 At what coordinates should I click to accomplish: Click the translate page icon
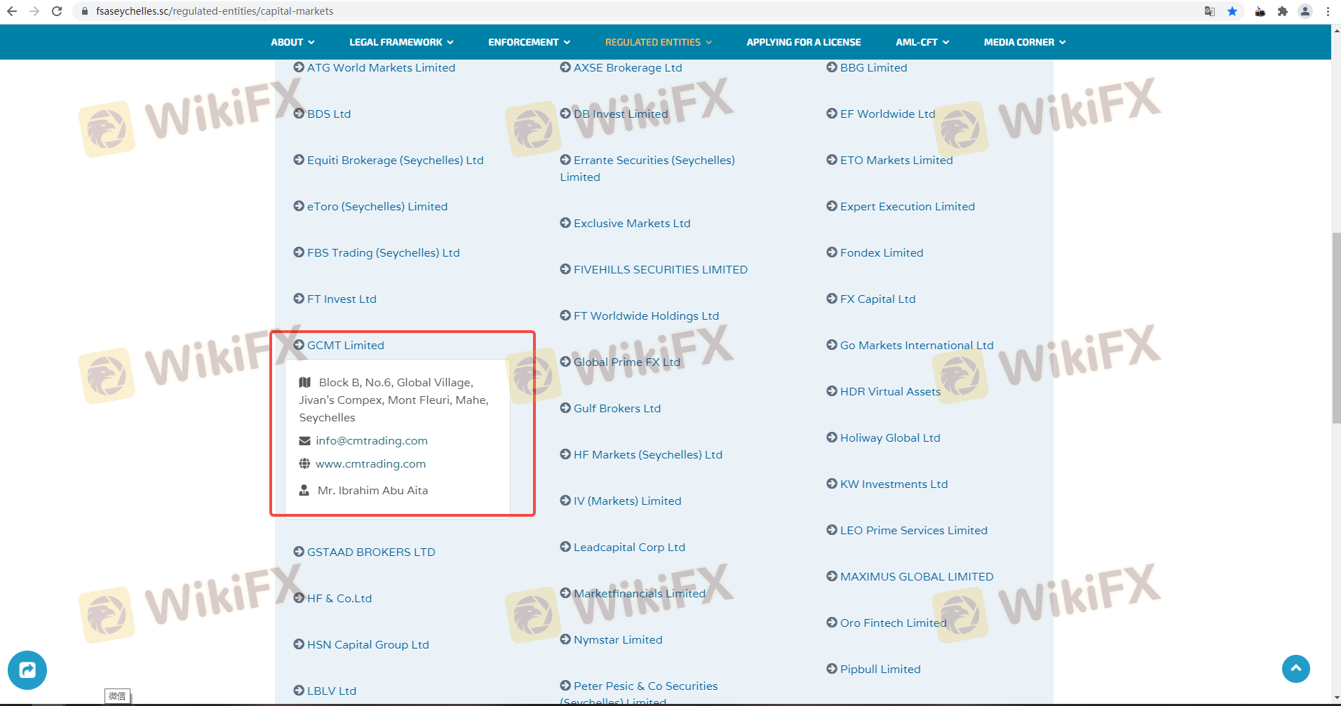click(1210, 11)
